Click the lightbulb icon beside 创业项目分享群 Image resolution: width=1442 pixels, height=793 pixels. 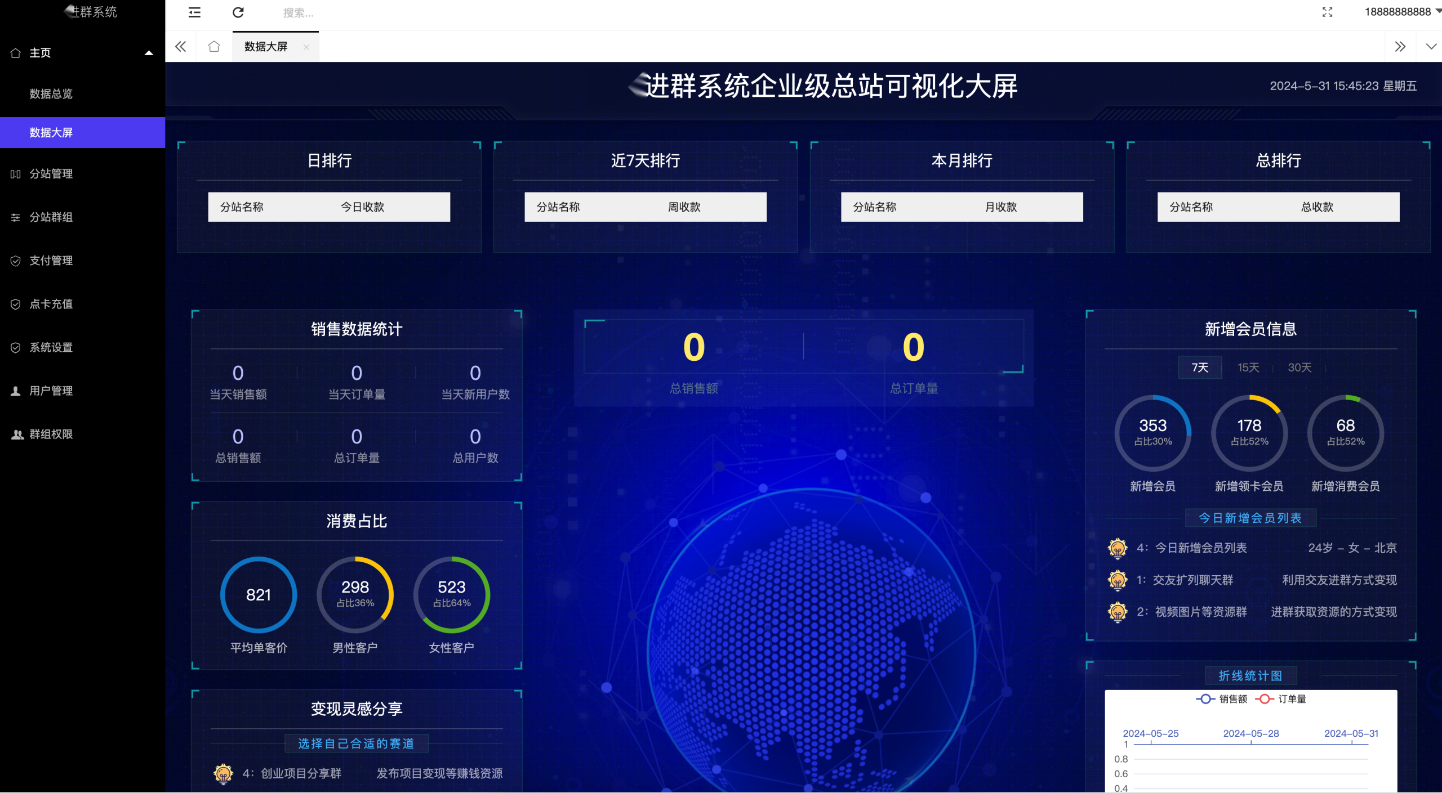click(223, 774)
